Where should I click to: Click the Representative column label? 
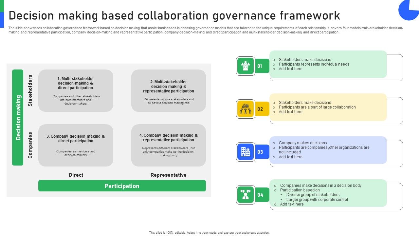169,175
